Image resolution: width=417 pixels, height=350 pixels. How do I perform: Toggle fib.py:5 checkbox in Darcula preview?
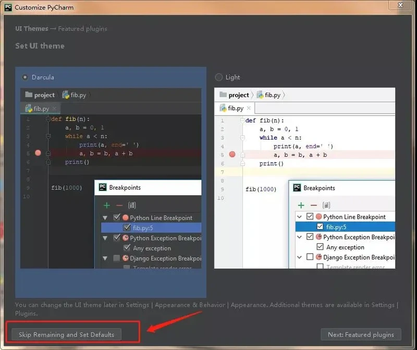pos(127,228)
